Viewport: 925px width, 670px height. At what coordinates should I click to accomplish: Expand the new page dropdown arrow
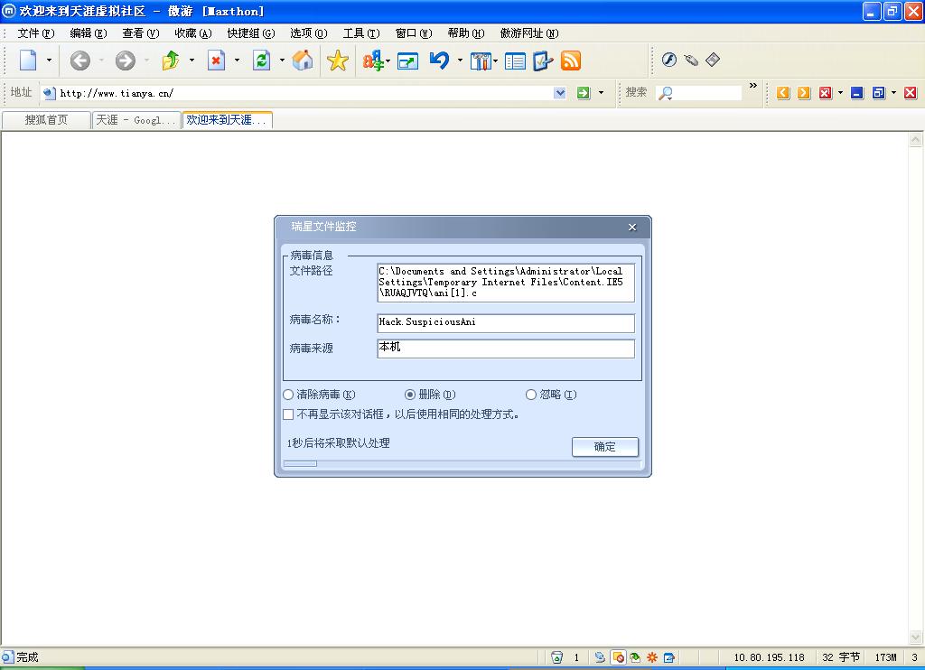click(49, 60)
